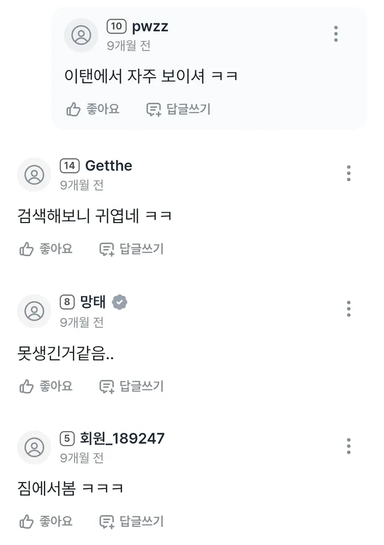The height and width of the screenshot is (545, 384).
Task: Click the verified badge next to 망태
Action: [x=121, y=302]
